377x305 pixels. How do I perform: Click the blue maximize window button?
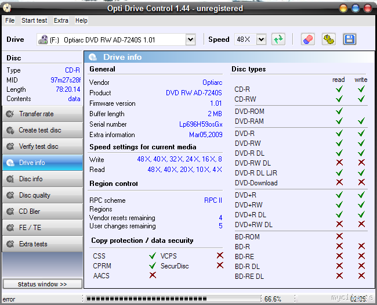tap(356, 9)
